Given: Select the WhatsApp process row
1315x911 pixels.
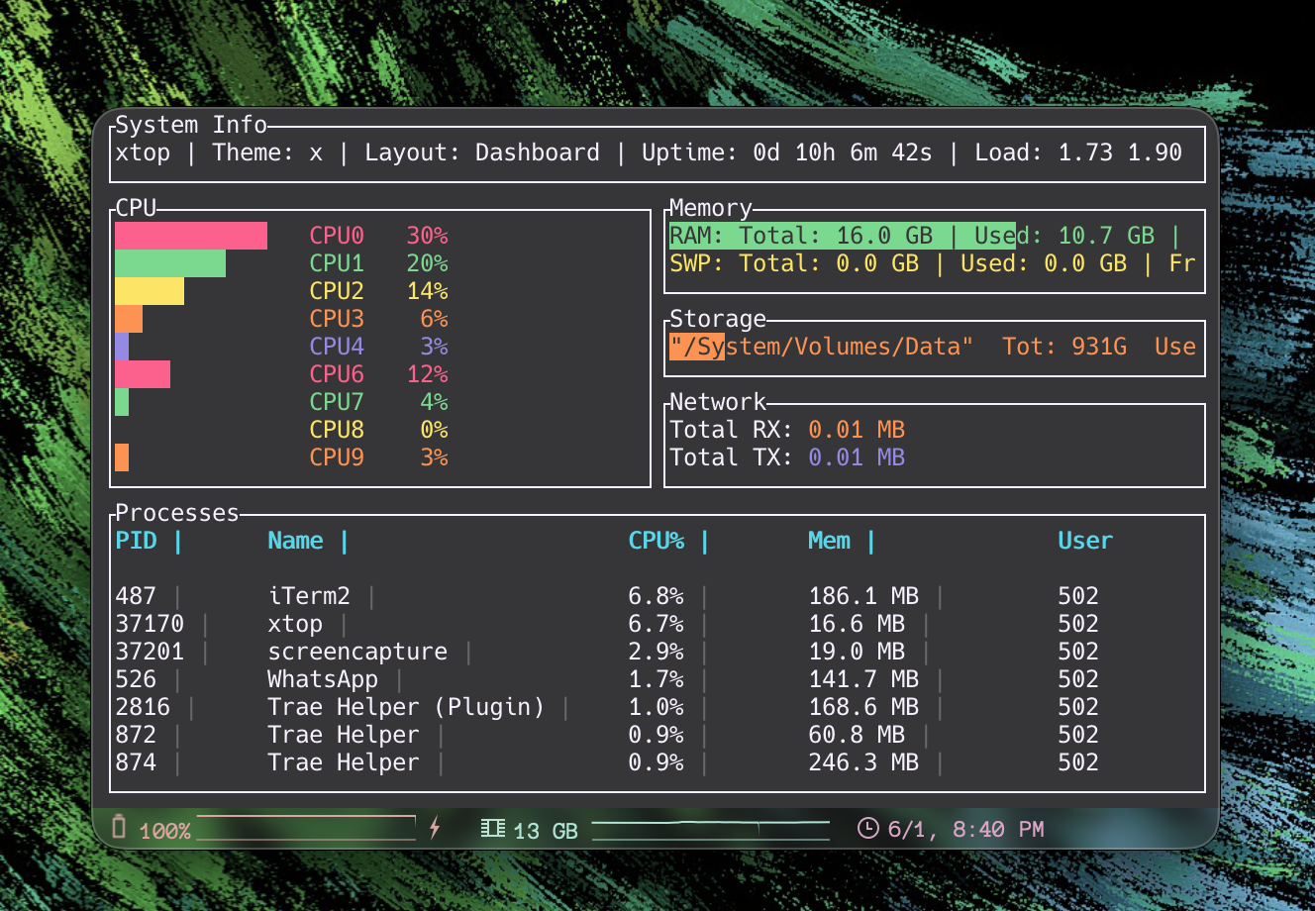Looking at the screenshot, I should pyautogui.click(x=323, y=679).
